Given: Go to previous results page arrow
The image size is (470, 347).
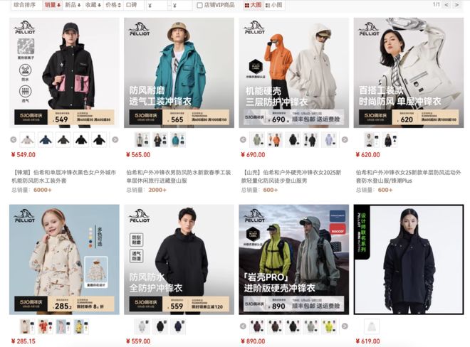Looking at the screenshot, I should [x=446, y=5].
